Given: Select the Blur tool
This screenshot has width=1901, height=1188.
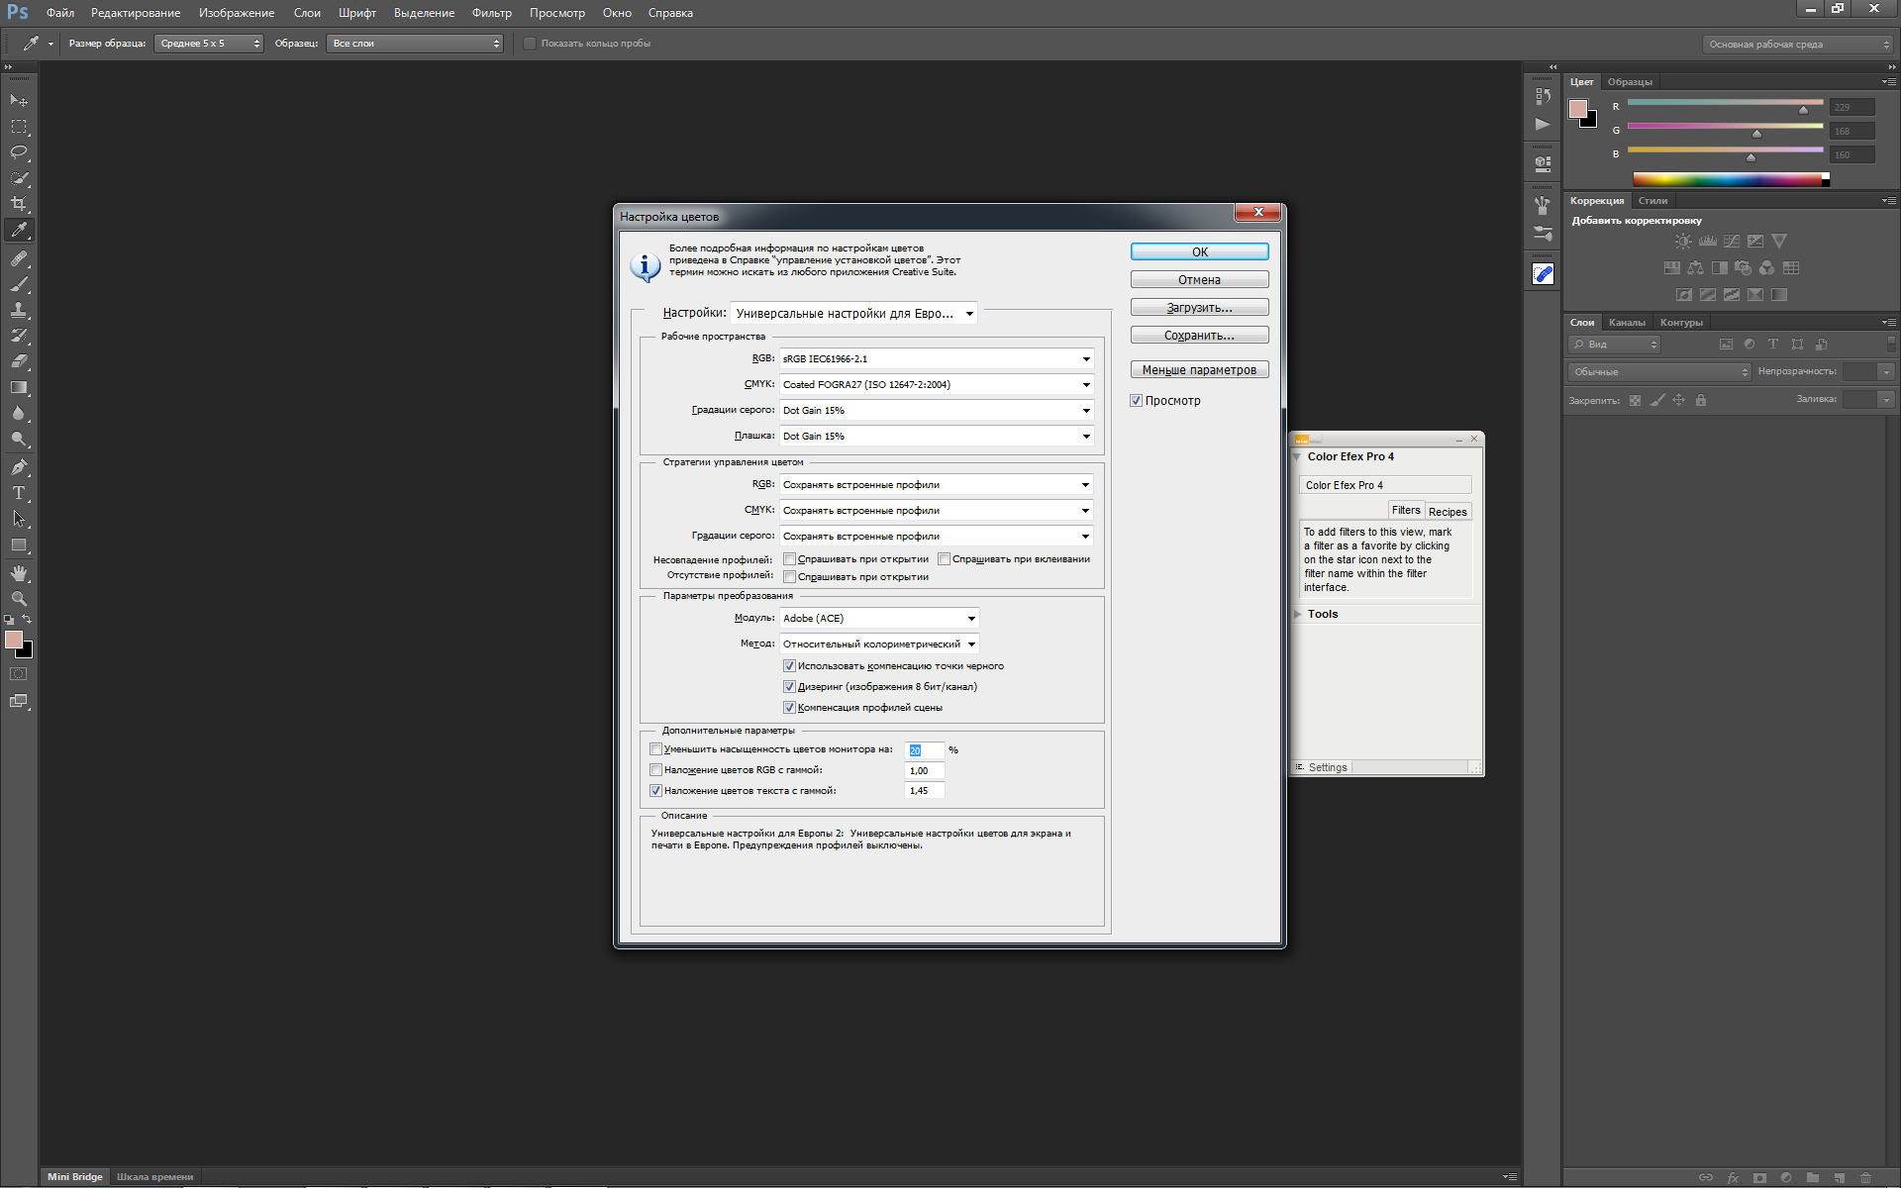Looking at the screenshot, I should tap(19, 413).
